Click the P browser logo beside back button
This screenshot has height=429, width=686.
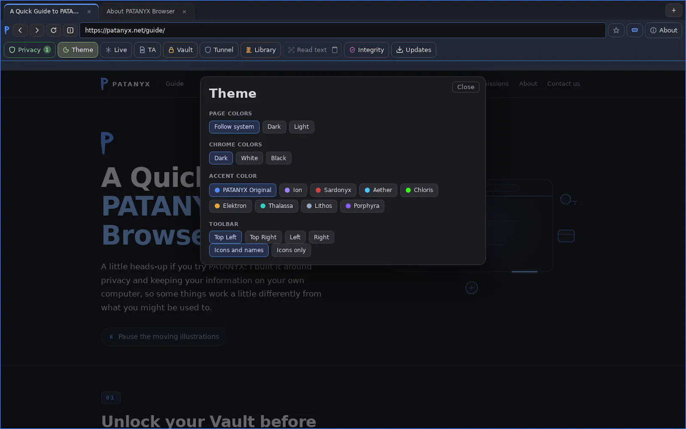(7, 30)
